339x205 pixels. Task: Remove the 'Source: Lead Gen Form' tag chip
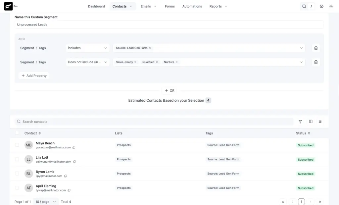click(150, 48)
